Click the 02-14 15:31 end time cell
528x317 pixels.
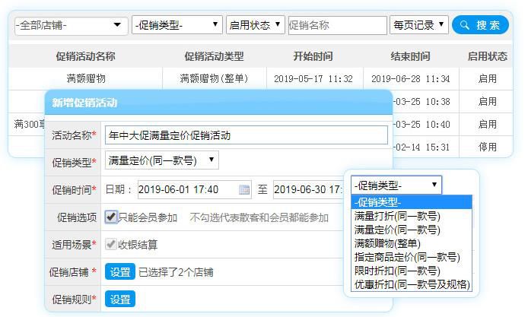pos(426,147)
